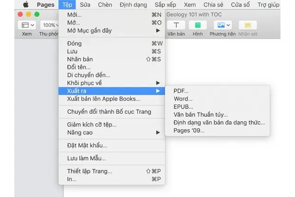The image size is (295, 197).
Task: Select Đổi tên... menu item
Action: tap(112, 67)
